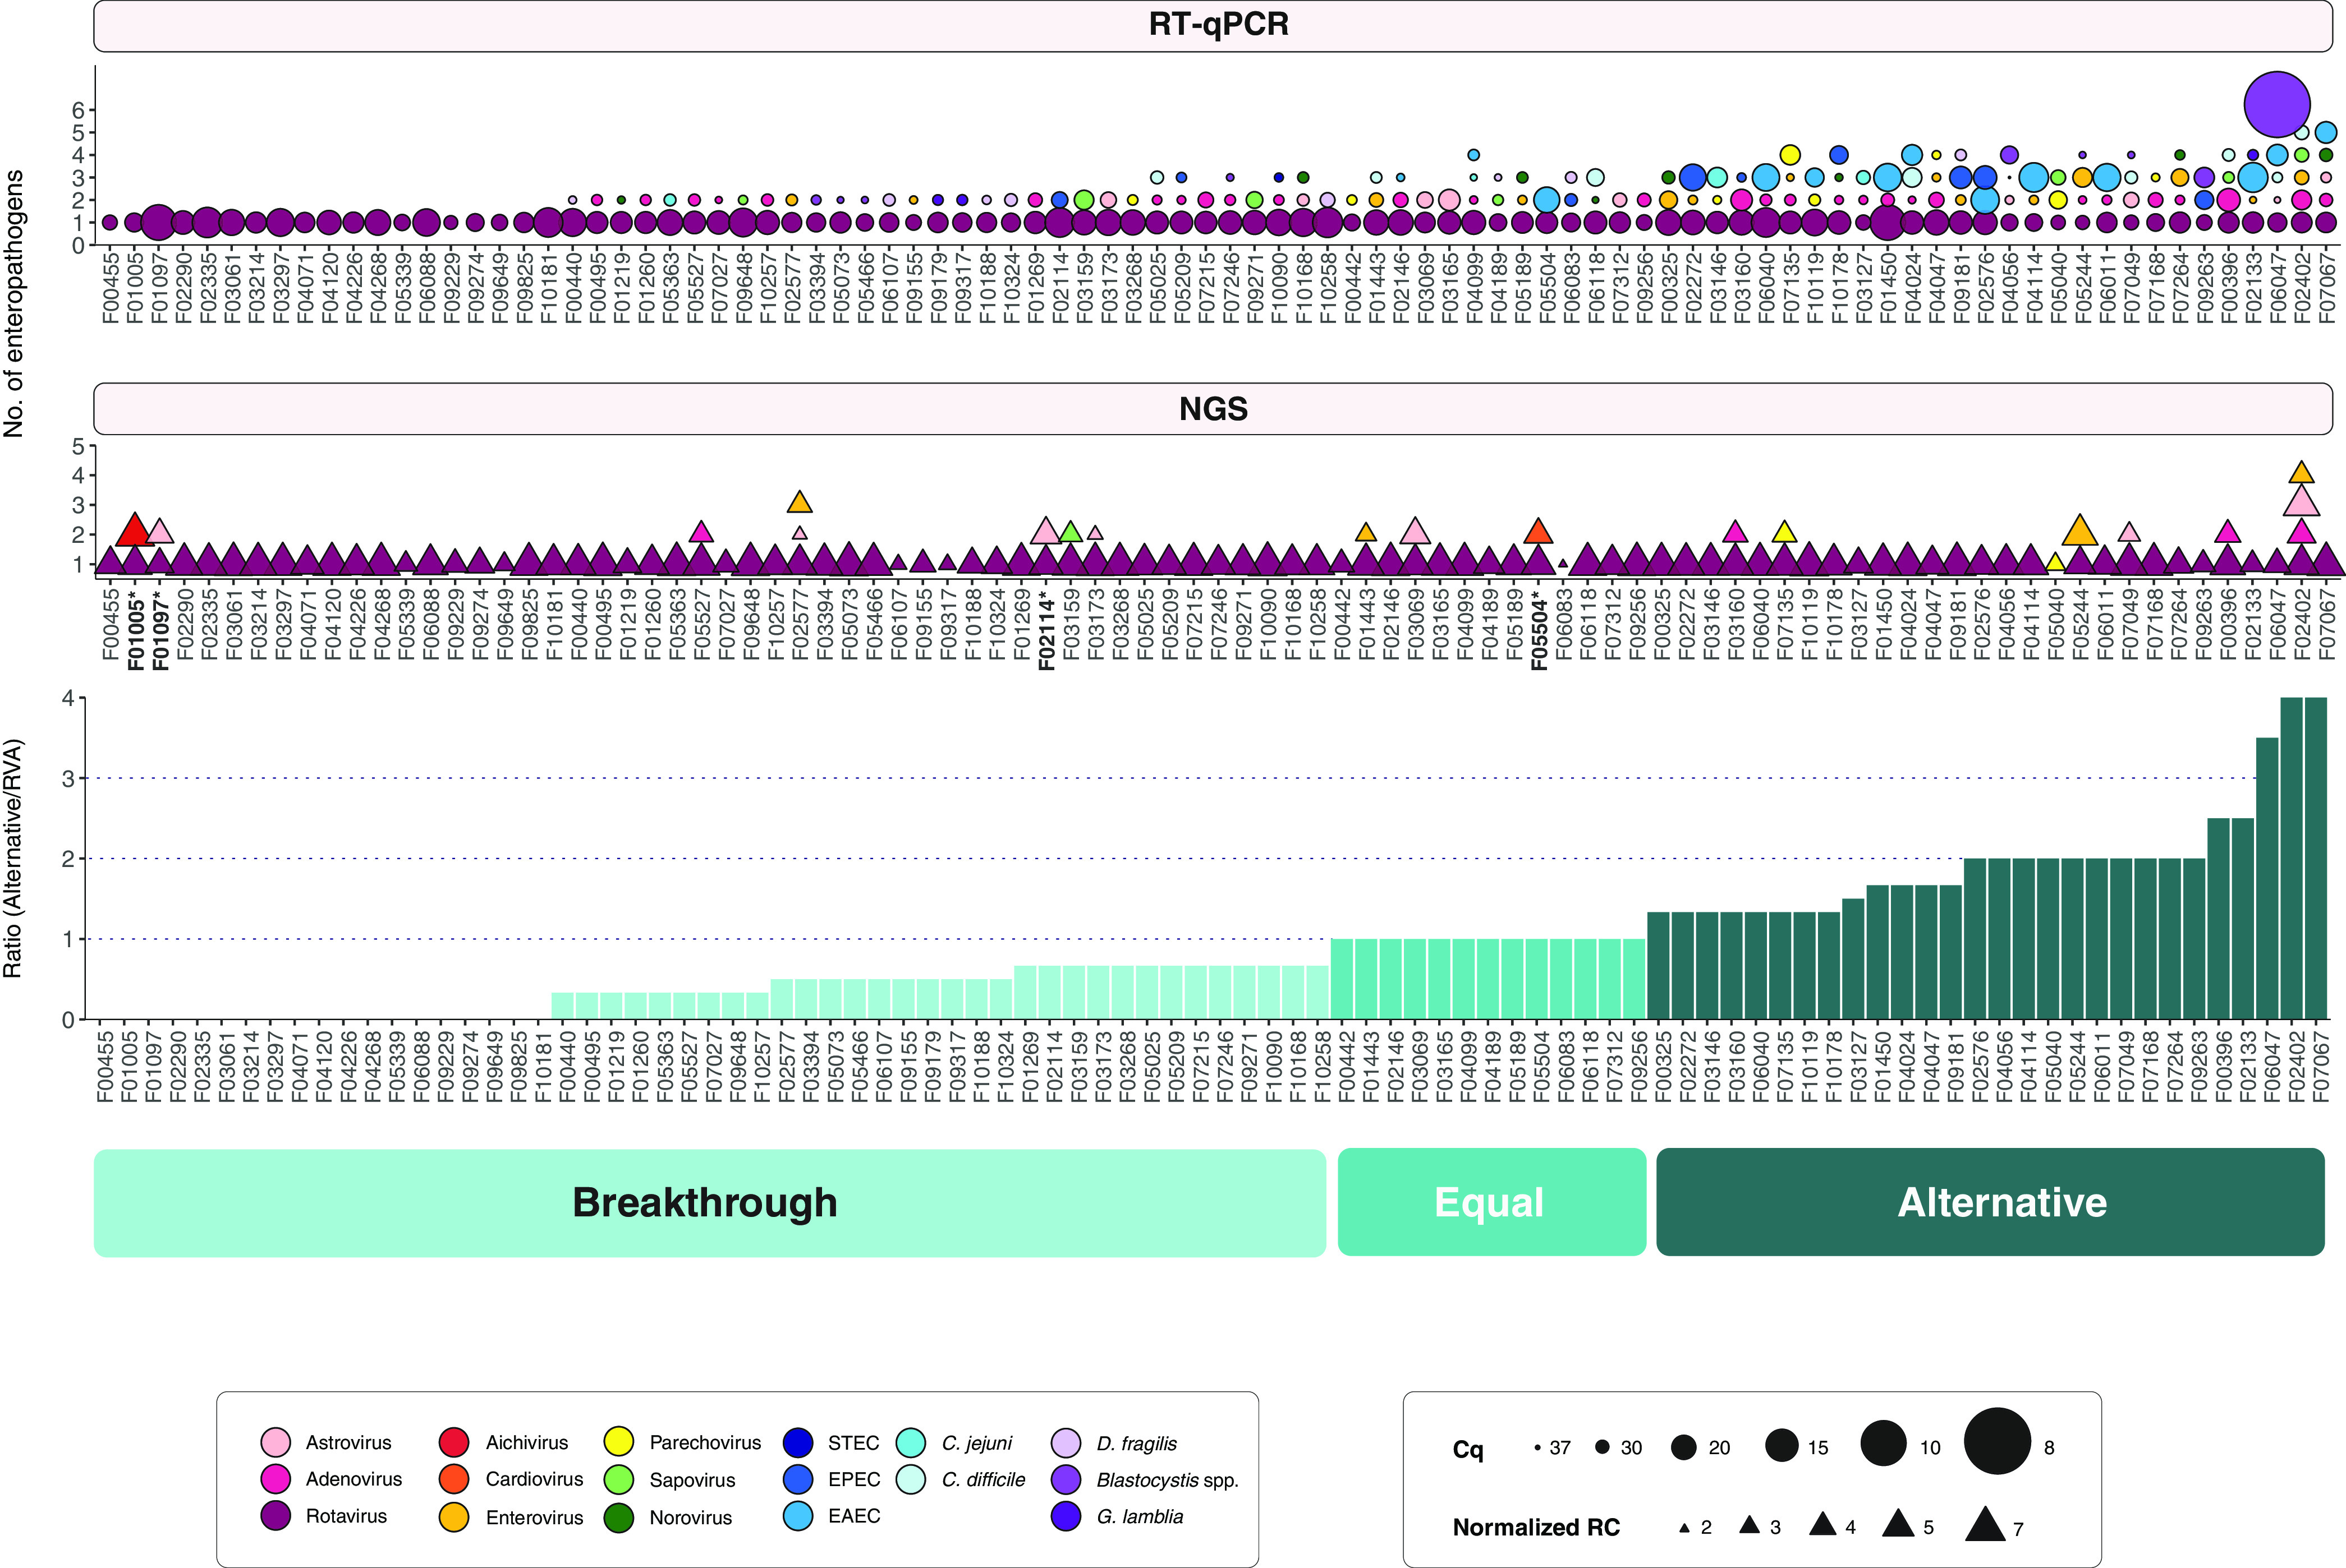Click the yellow Parechovirus legend marker
The height and width of the screenshot is (1568, 2346).
tap(619, 1442)
